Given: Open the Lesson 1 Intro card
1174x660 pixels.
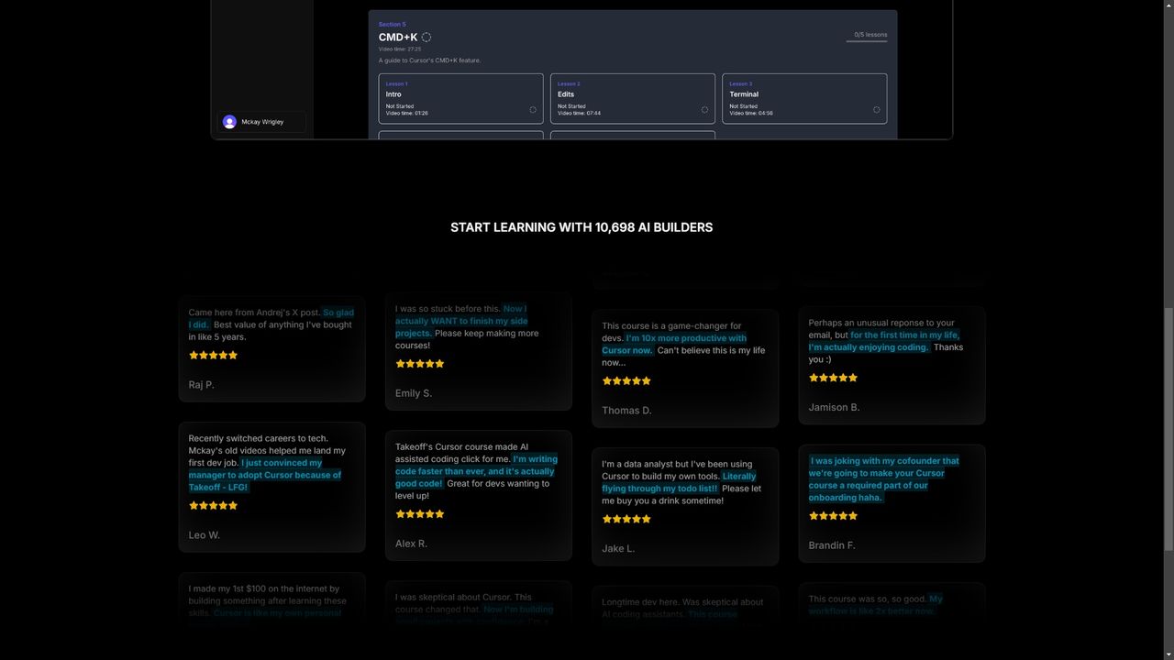Looking at the screenshot, I should (x=460, y=98).
